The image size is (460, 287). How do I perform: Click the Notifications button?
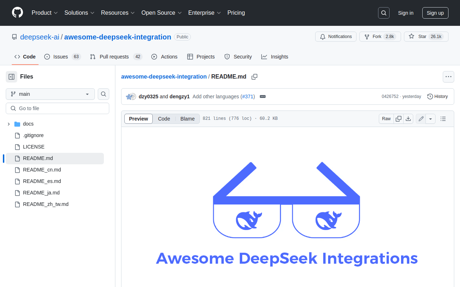(336, 37)
